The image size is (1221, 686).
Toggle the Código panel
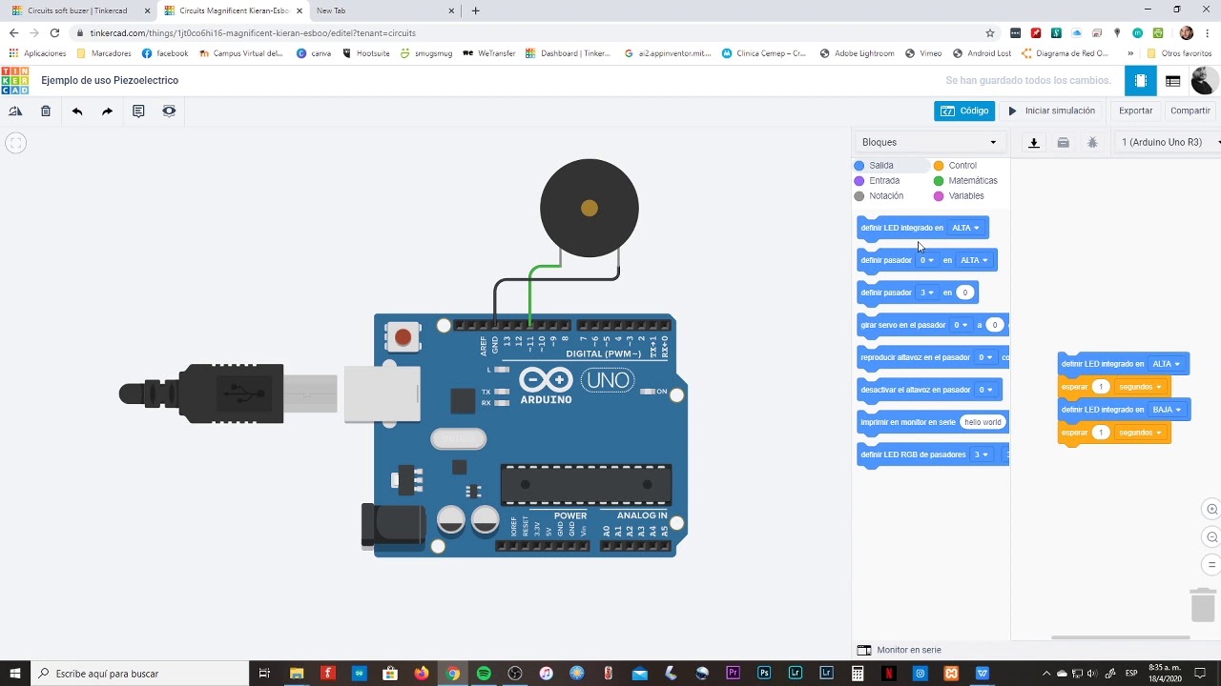pos(964,111)
